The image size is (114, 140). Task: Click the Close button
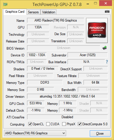coord(100,133)
